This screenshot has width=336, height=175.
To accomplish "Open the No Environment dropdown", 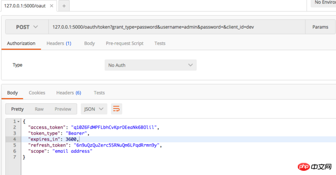I will 323,3.
